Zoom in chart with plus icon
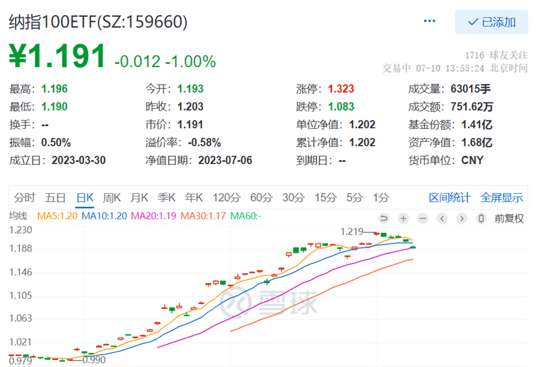 [x=403, y=219]
